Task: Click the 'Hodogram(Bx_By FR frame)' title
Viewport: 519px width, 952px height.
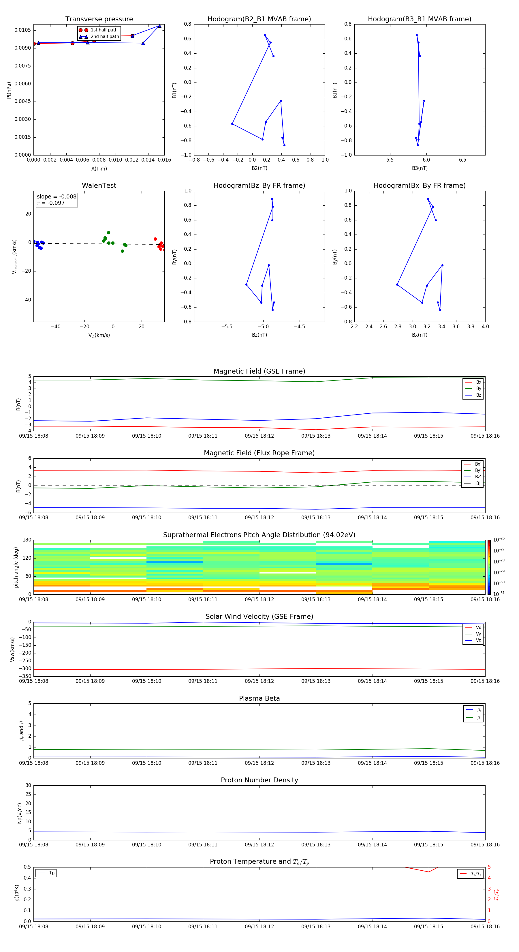Action: pos(420,185)
